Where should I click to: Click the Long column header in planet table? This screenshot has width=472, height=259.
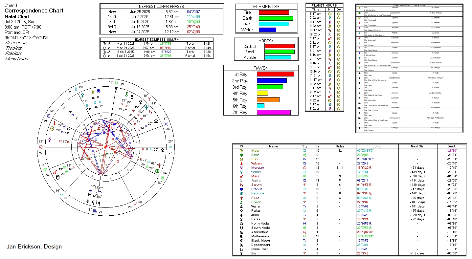click(376, 146)
